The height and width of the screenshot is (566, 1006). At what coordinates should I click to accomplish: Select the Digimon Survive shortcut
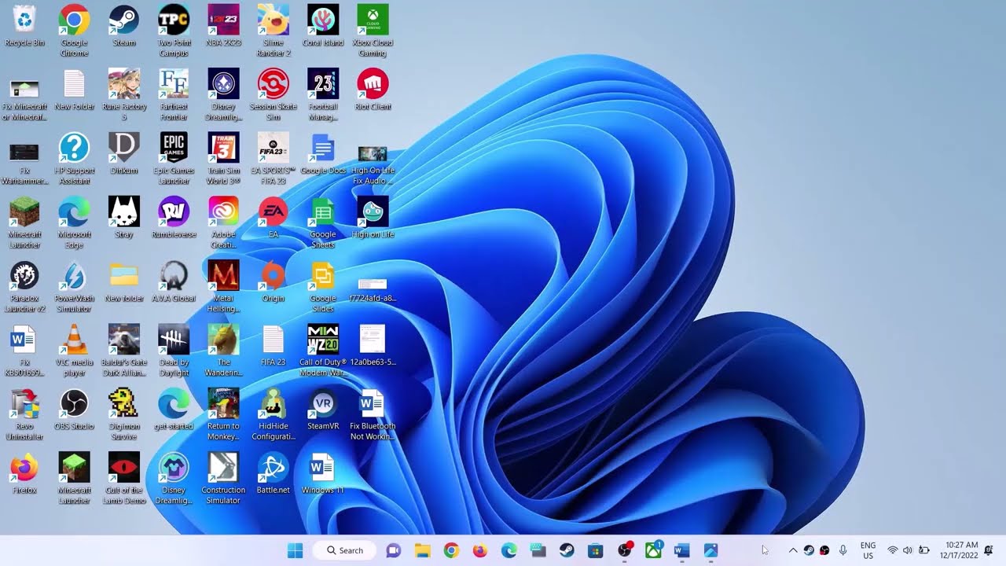[124, 414]
